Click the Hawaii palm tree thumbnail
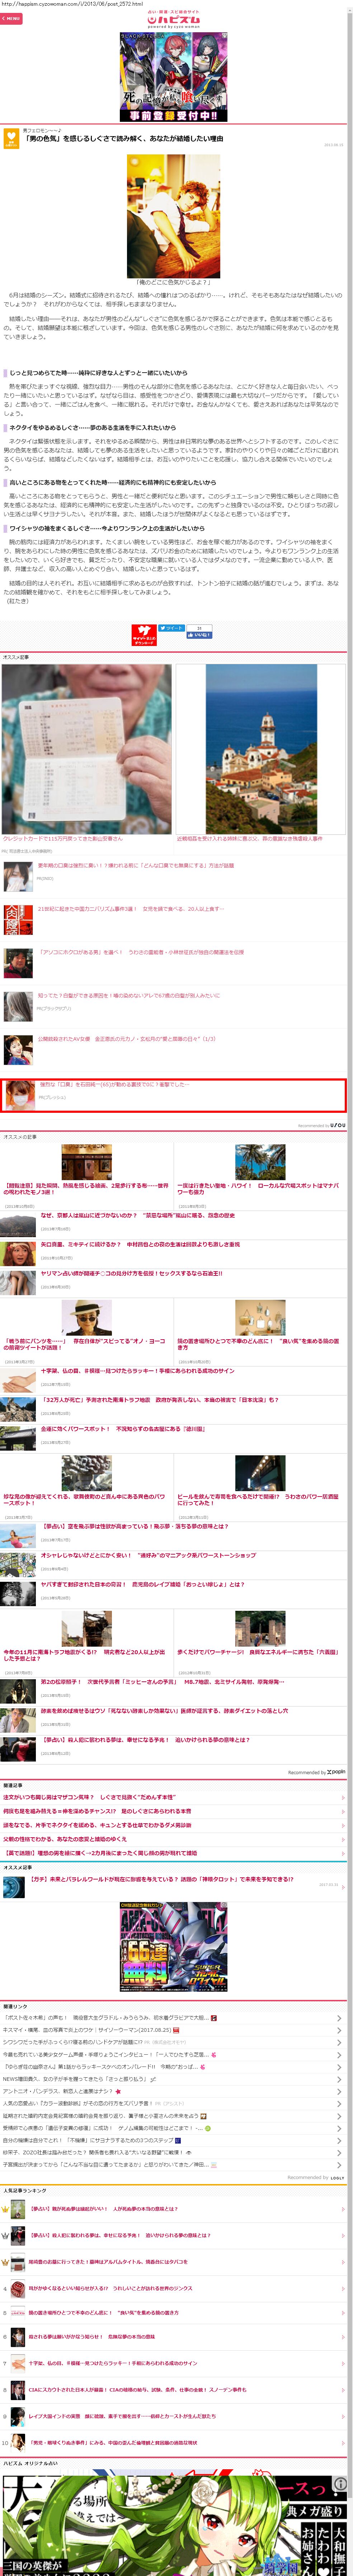 [x=260, y=1162]
